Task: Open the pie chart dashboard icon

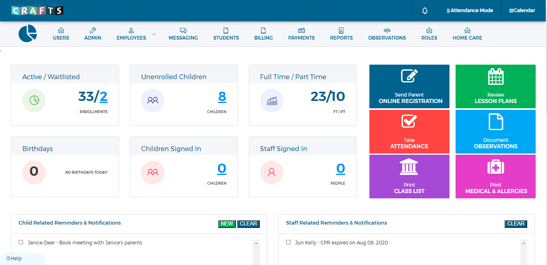Action: tap(28, 33)
